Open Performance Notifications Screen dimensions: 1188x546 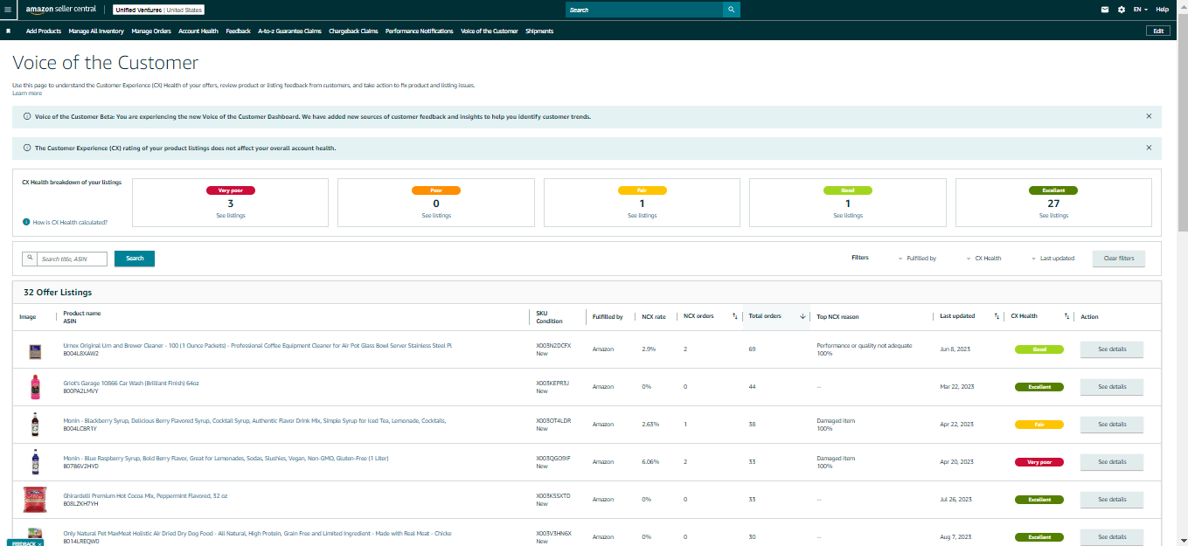pyautogui.click(x=420, y=31)
